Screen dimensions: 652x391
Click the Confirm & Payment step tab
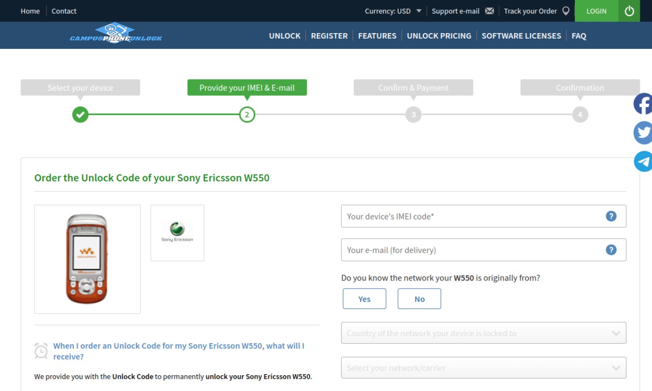click(x=414, y=88)
